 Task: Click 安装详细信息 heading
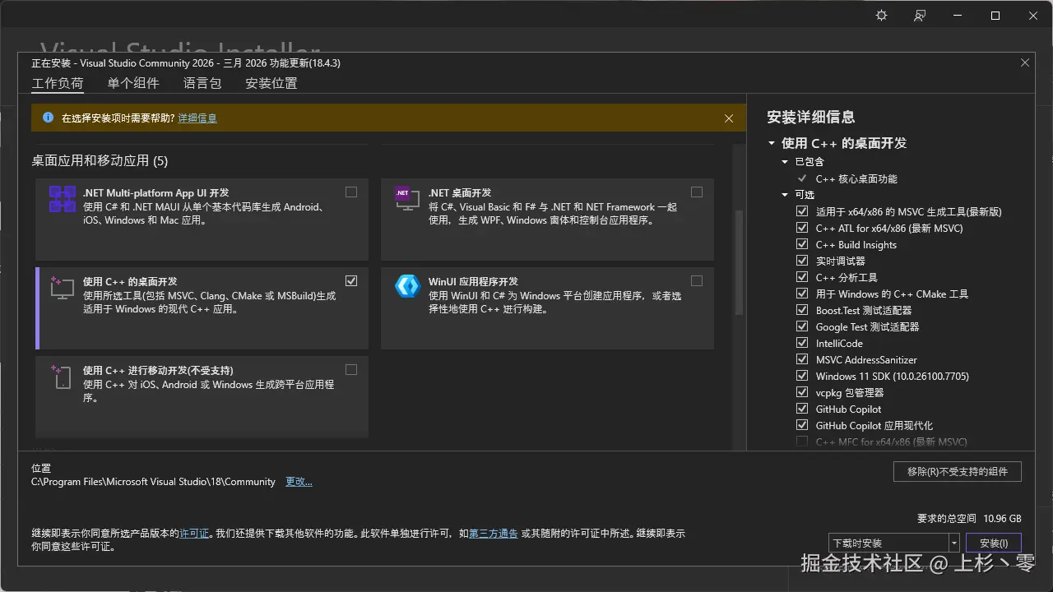point(811,117)
